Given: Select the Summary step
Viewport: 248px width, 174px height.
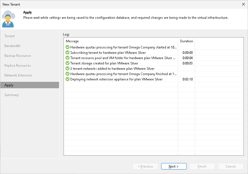Looking at the screenshot, I should (12, 95).
